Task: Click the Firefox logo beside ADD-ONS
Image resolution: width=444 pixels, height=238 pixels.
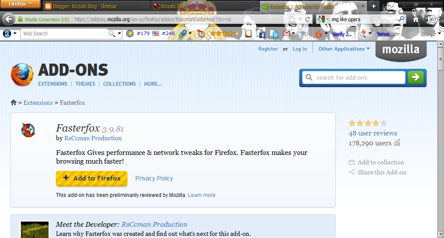Action: point(22,74)
